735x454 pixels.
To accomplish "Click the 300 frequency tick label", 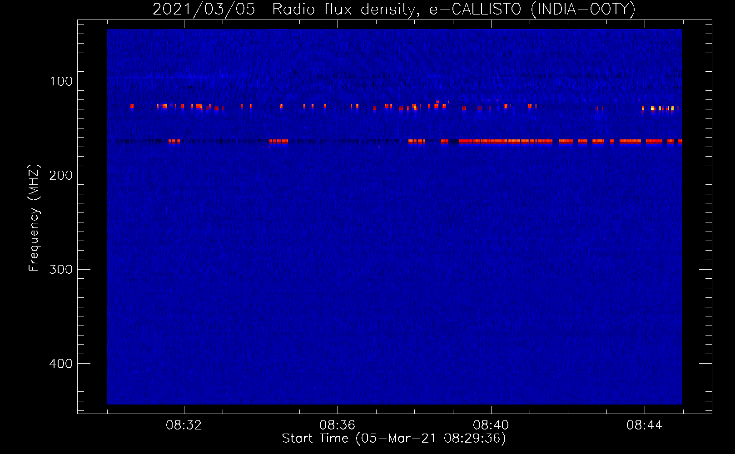I will tap(61, 270).
